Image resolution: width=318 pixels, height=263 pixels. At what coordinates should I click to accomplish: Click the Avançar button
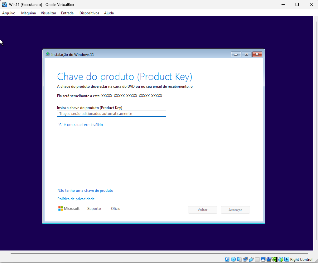coord(235,210)
